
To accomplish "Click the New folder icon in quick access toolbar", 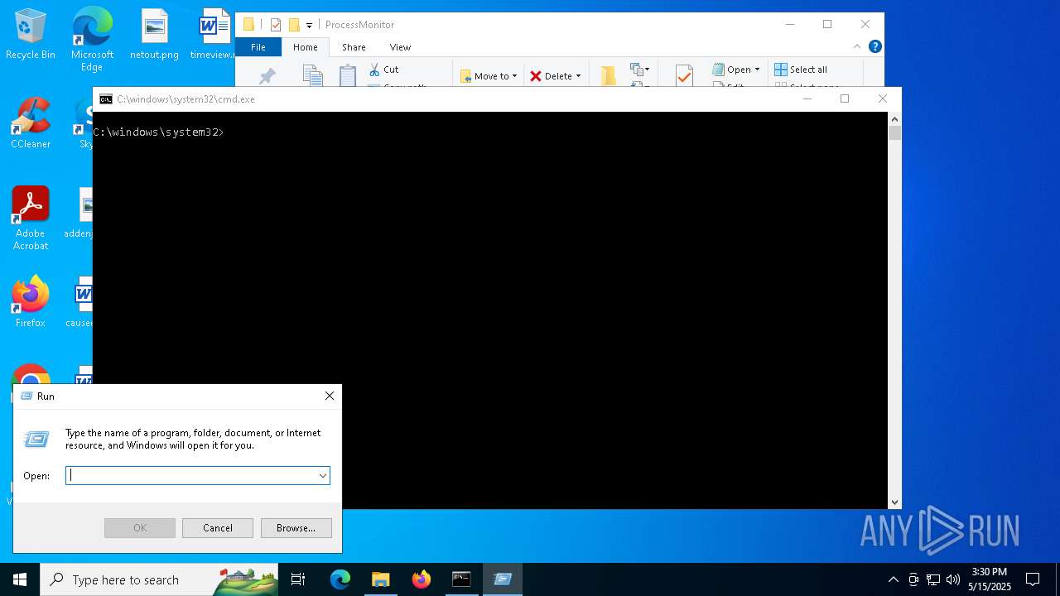I will [x=294, y=25].
